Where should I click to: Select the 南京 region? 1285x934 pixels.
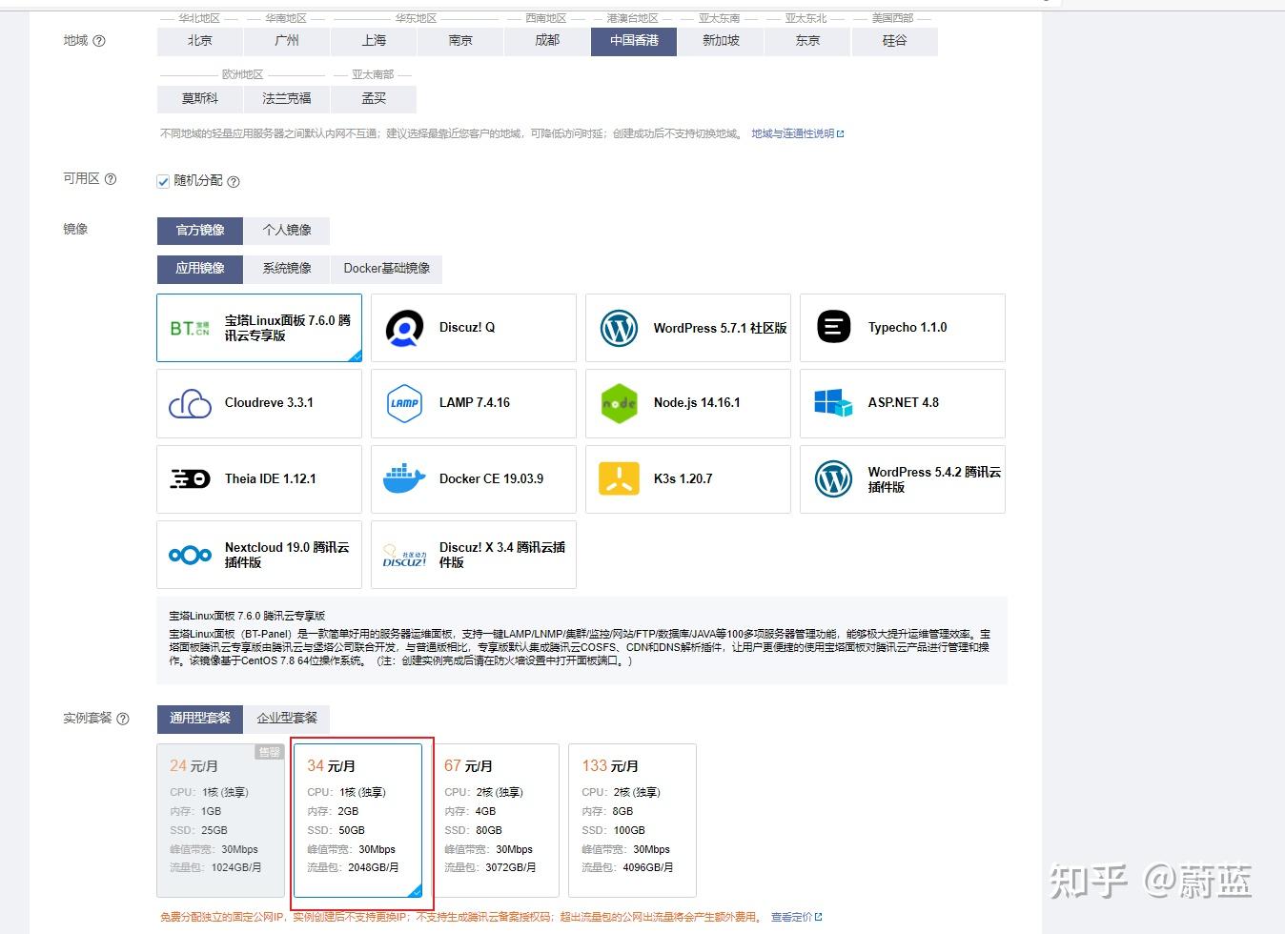[460, 41]
